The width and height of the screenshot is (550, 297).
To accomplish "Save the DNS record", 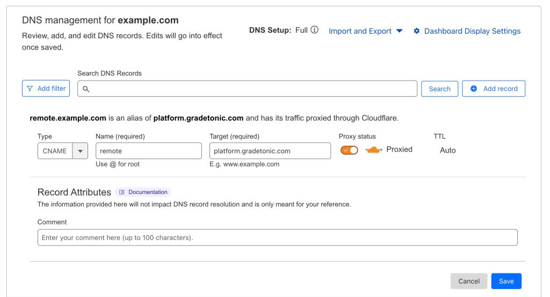I will pyautogui.click(x=506, y=281).
